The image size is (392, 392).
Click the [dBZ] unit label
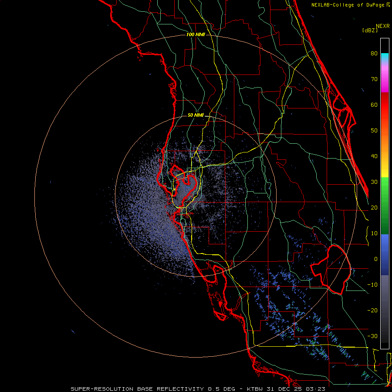pos(370,30)
